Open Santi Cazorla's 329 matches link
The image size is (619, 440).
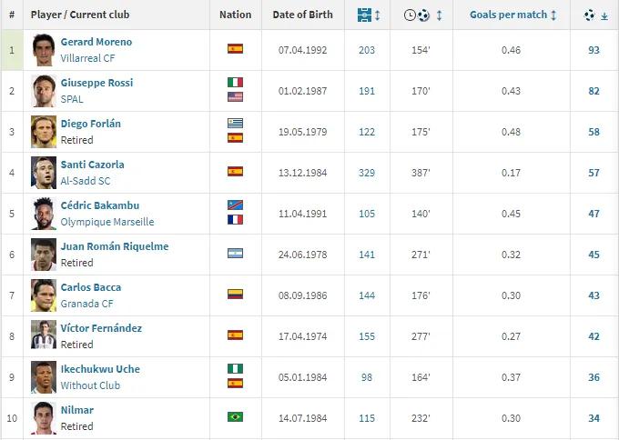367,172
